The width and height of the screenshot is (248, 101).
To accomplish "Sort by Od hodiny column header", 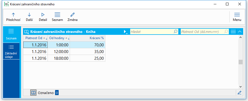I will (59, 38).
